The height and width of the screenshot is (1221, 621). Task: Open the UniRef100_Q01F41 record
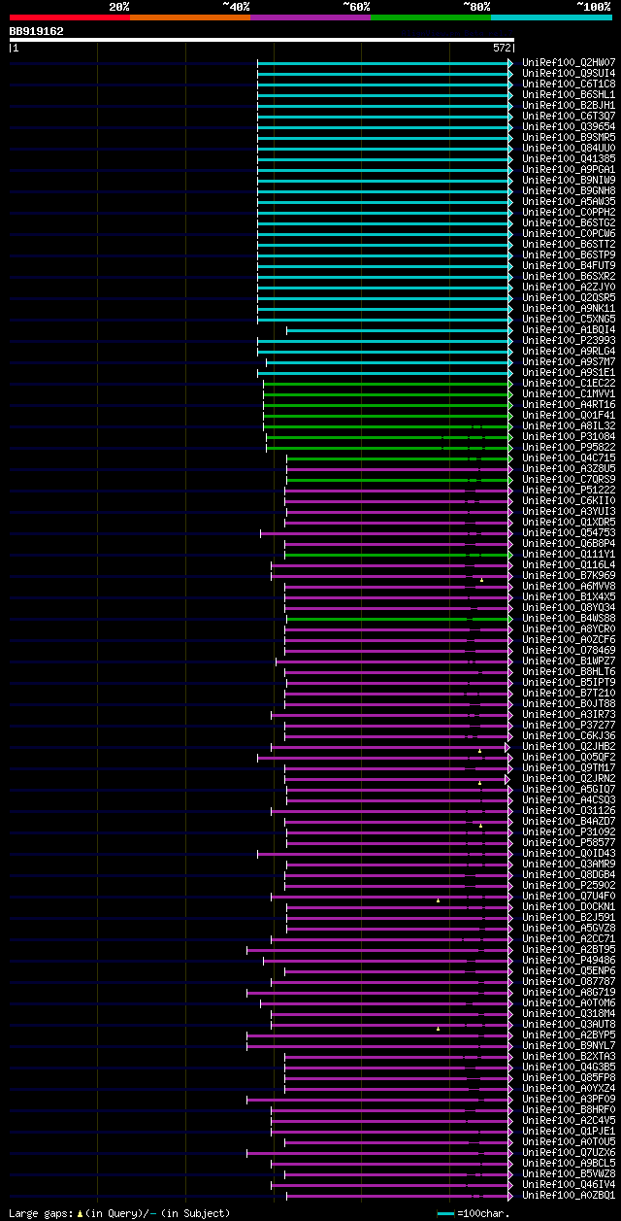coord(569,416)
